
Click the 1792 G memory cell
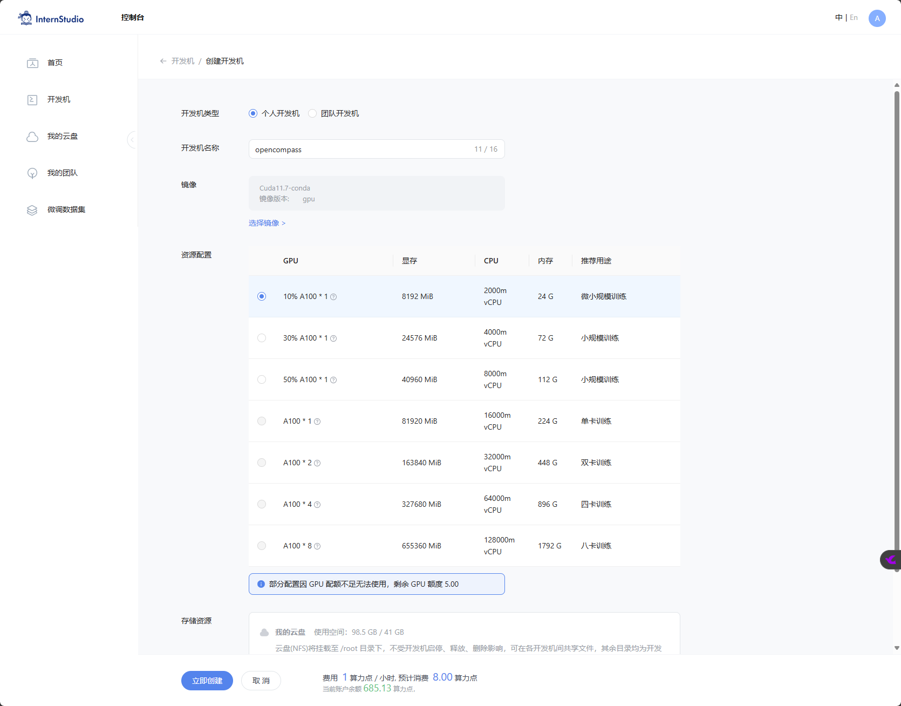point(550,546)
